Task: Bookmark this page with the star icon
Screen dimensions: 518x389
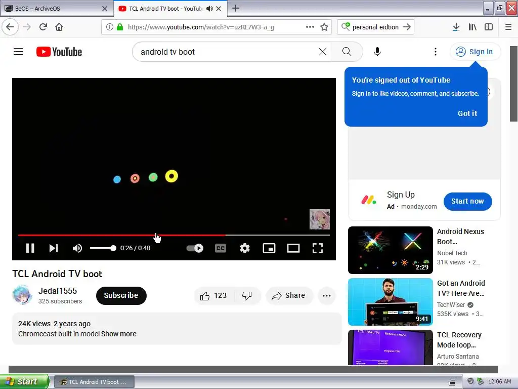Action: [324, 27]
